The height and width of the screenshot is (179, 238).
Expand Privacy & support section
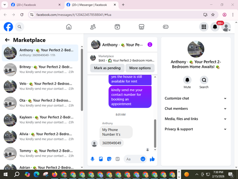(x=196, y=129)
